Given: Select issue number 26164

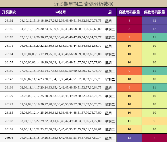Looking at the screenshot, I should 9,54.
